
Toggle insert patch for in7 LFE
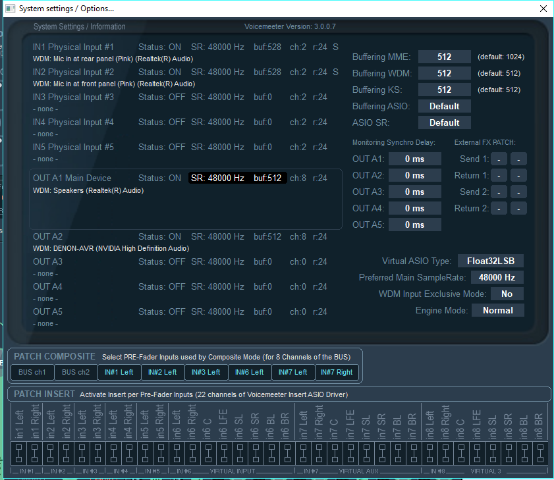350,453
